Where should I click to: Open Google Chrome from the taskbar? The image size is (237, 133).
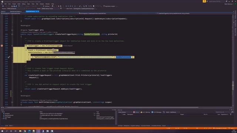(25, 131)
